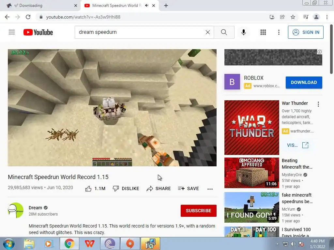Mute the tab via speaker icon
The image size is (334, 250).
tap(146, 6)
